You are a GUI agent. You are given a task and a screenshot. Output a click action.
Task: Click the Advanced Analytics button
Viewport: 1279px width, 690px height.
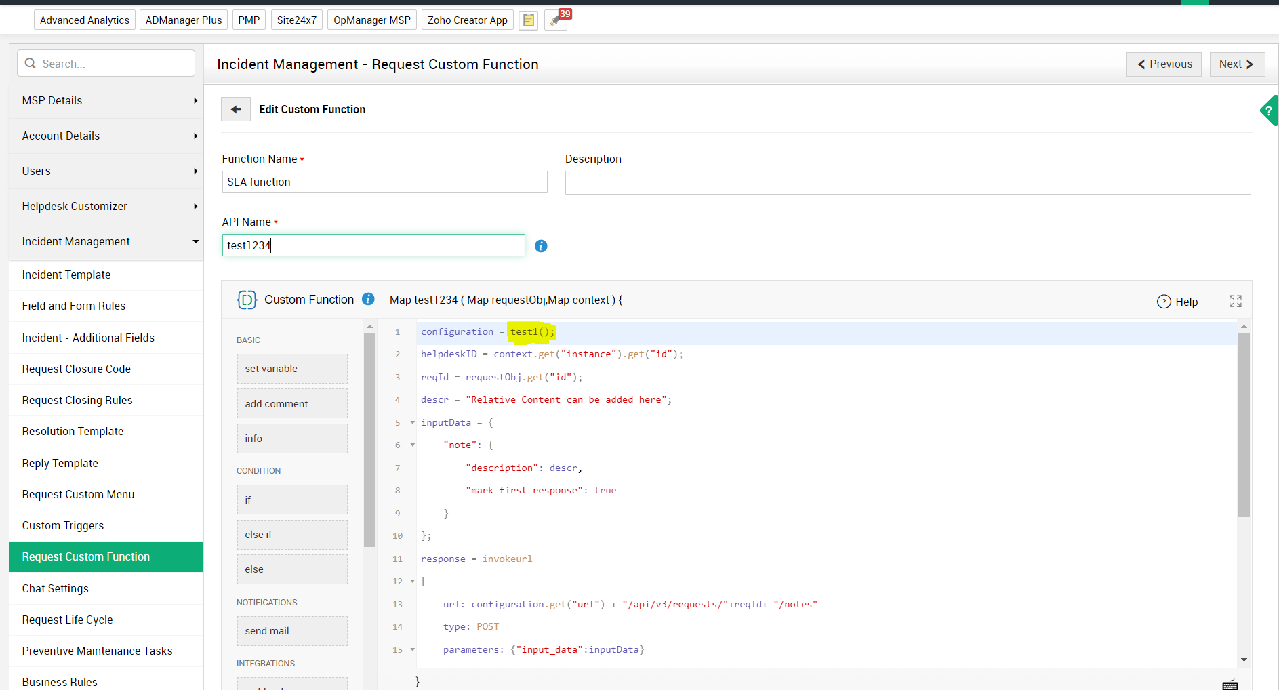(85, 20)
